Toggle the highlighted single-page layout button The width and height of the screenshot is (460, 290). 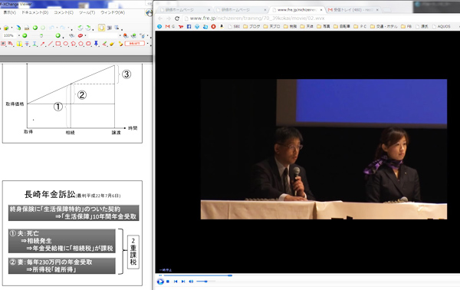[x=101, y=28]
